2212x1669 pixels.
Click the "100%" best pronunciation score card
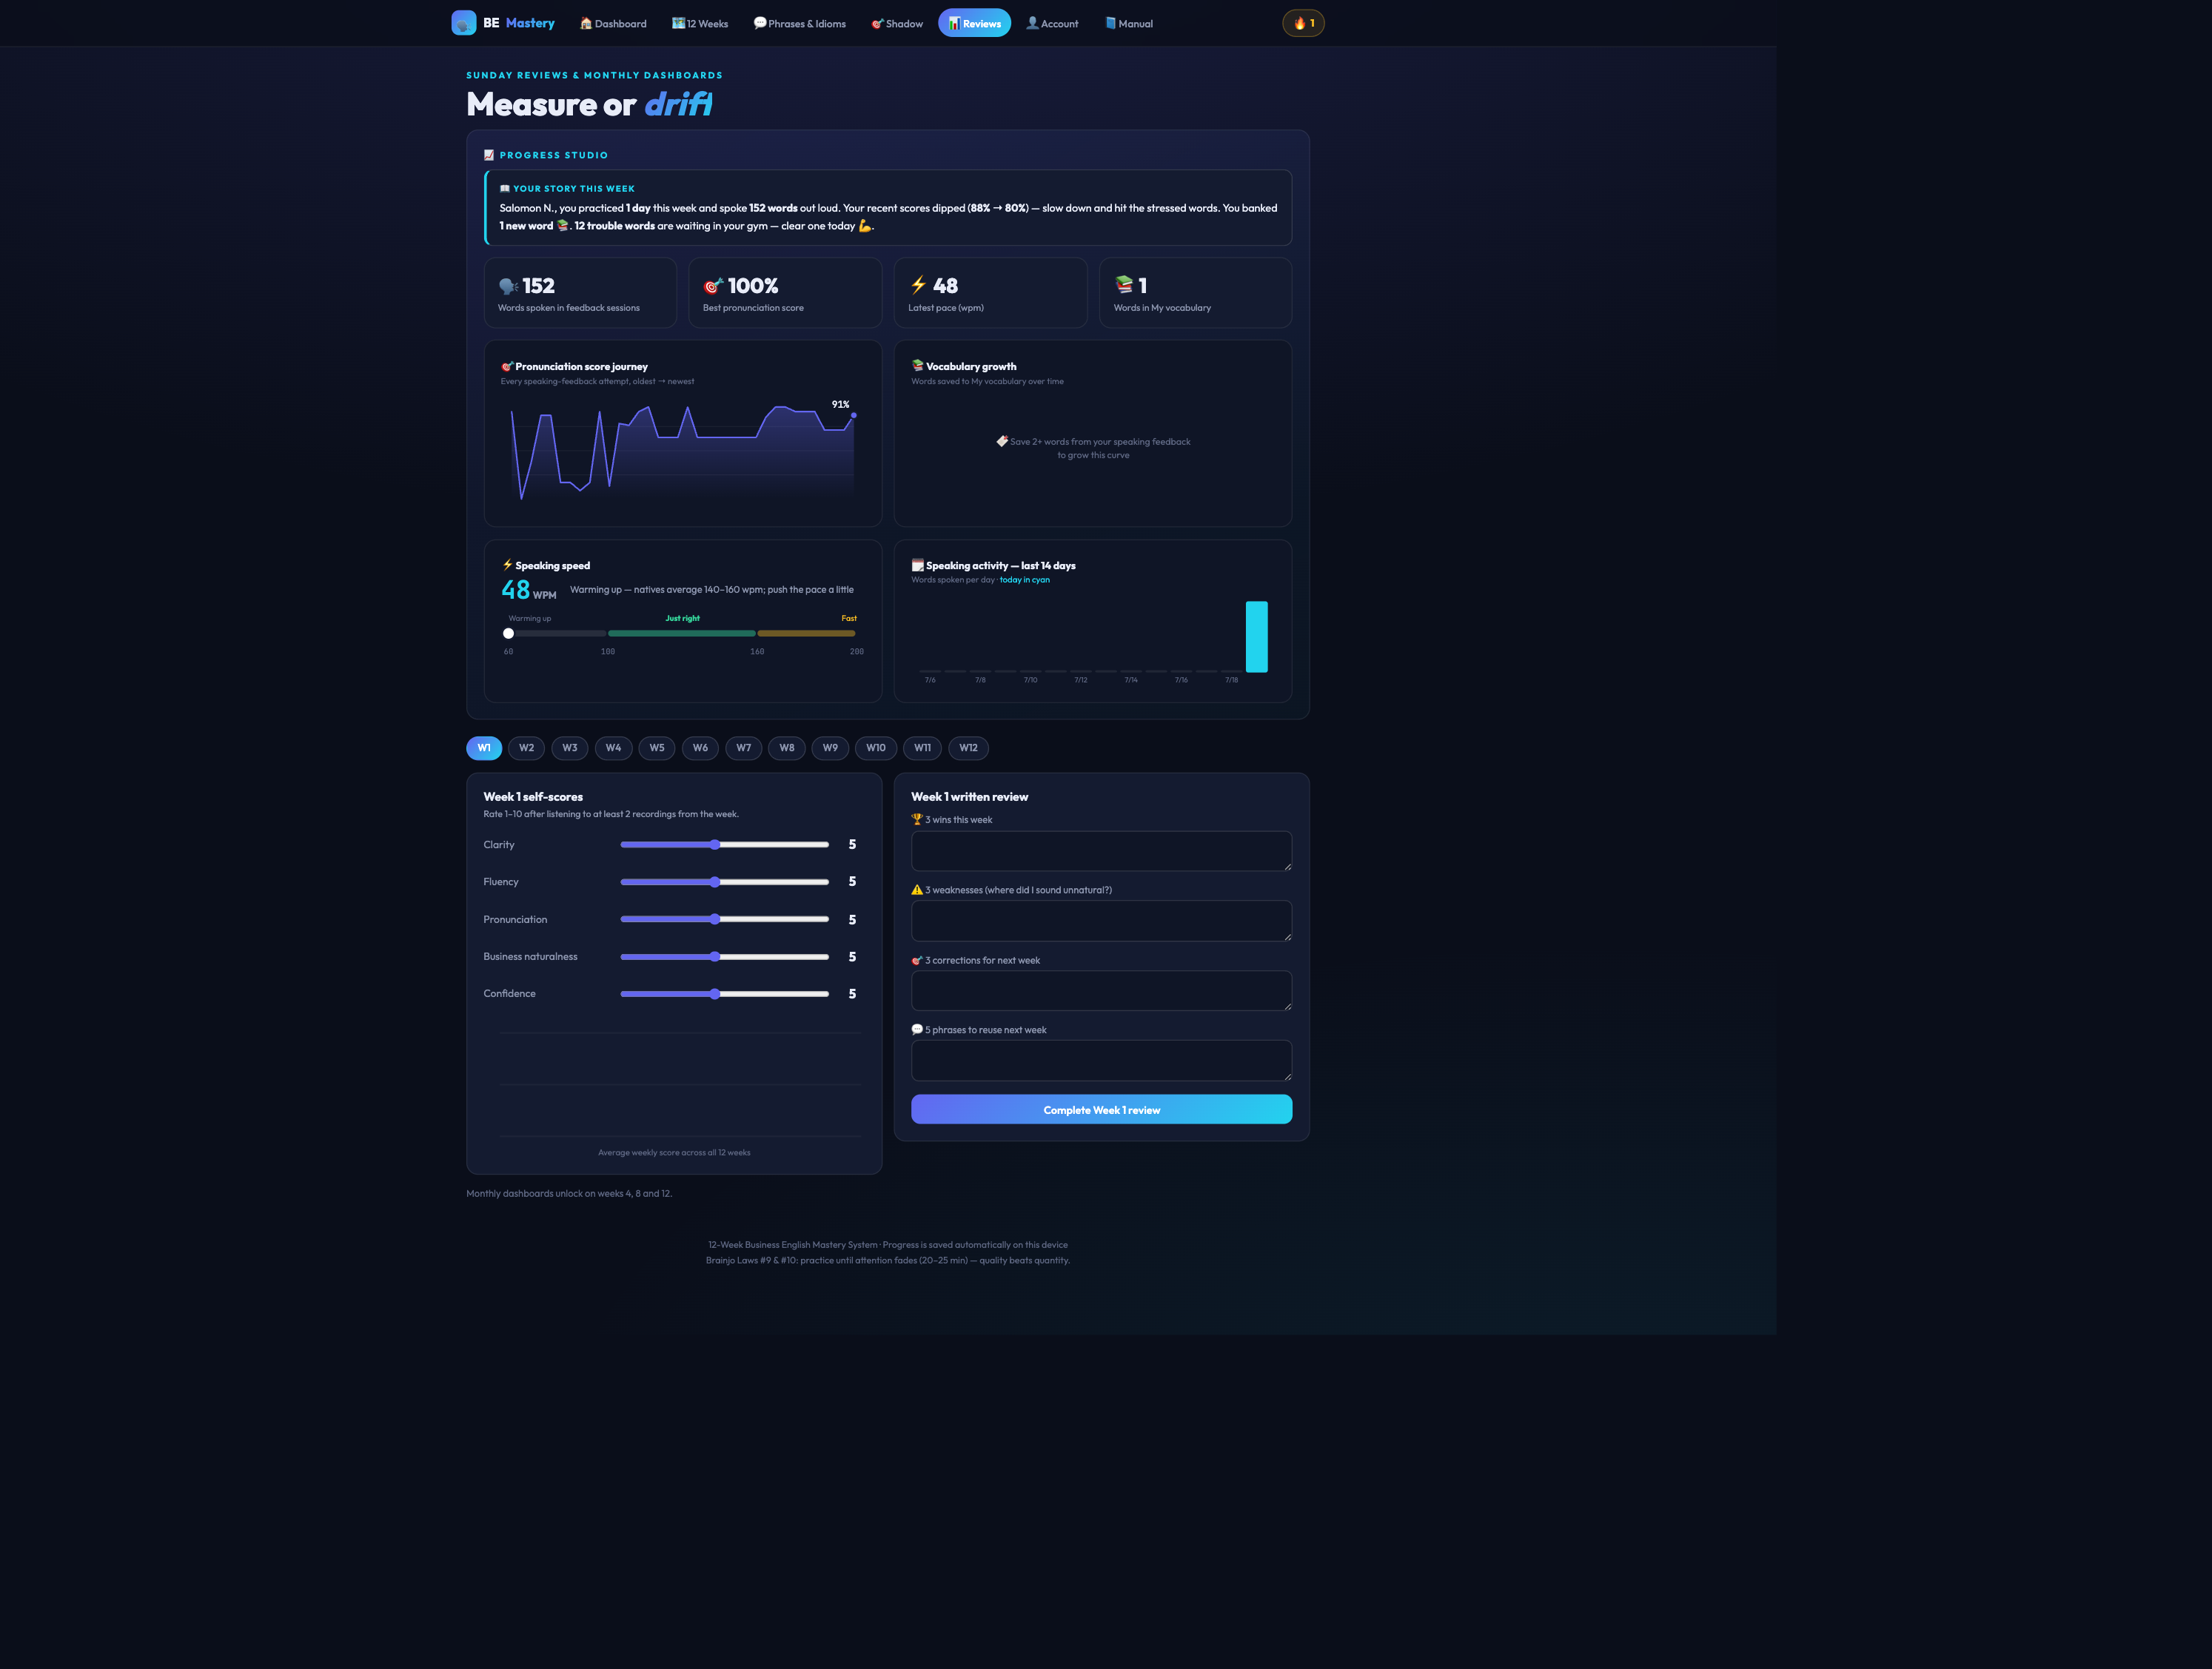pyautogui.click(x=785, y=293)
